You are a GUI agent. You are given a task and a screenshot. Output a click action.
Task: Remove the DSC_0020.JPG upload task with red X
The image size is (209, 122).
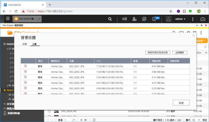pos(25,77)
